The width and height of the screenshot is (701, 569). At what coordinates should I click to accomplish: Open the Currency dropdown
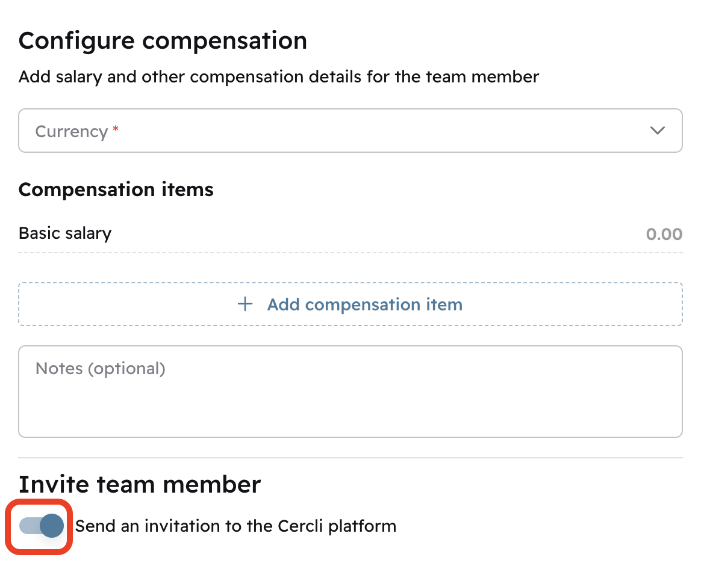(x=349, y=131)
